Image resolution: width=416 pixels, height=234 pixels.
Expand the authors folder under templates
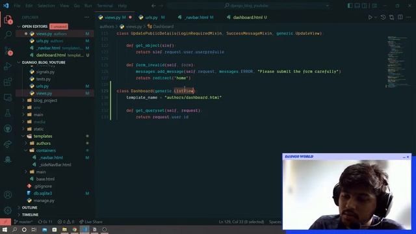43,143
